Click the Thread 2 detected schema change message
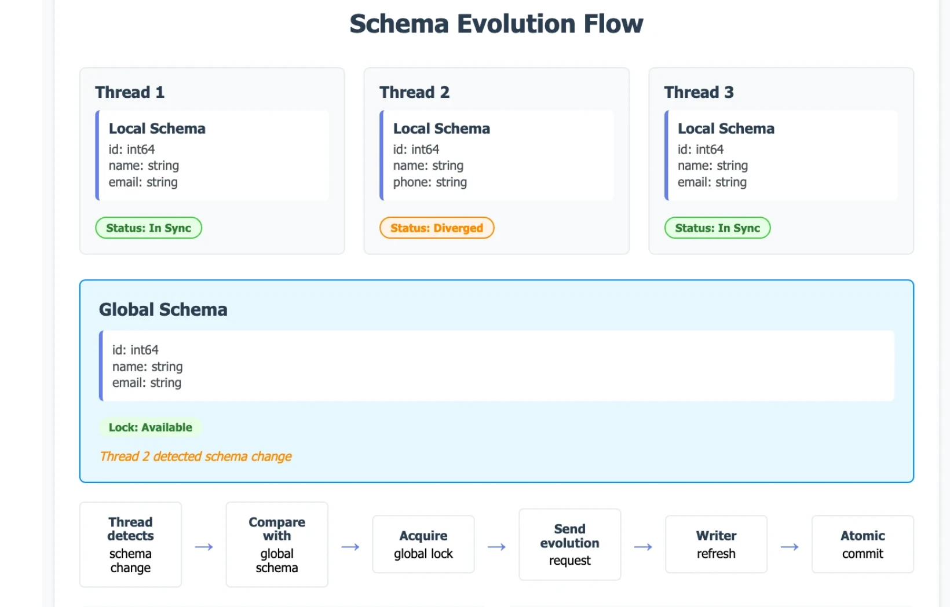Image resolution: width=950 pixels, height=607 pixels. click(195, 456)
